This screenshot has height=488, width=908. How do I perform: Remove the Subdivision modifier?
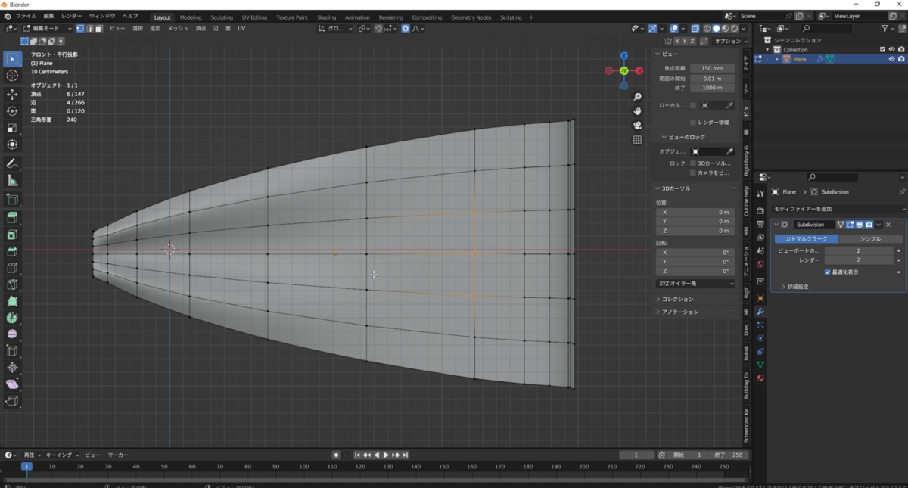pyautogui.click(x=888, y=225)
